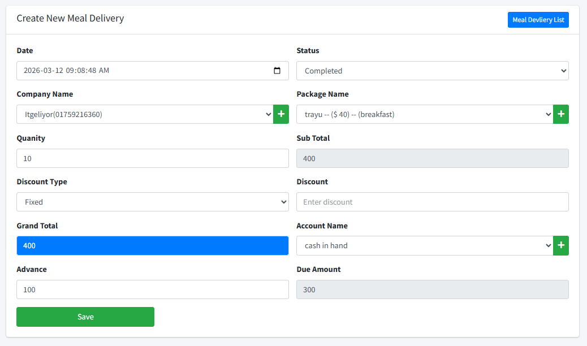
Task: Save the meal delivery form
Action: [85, 317]
